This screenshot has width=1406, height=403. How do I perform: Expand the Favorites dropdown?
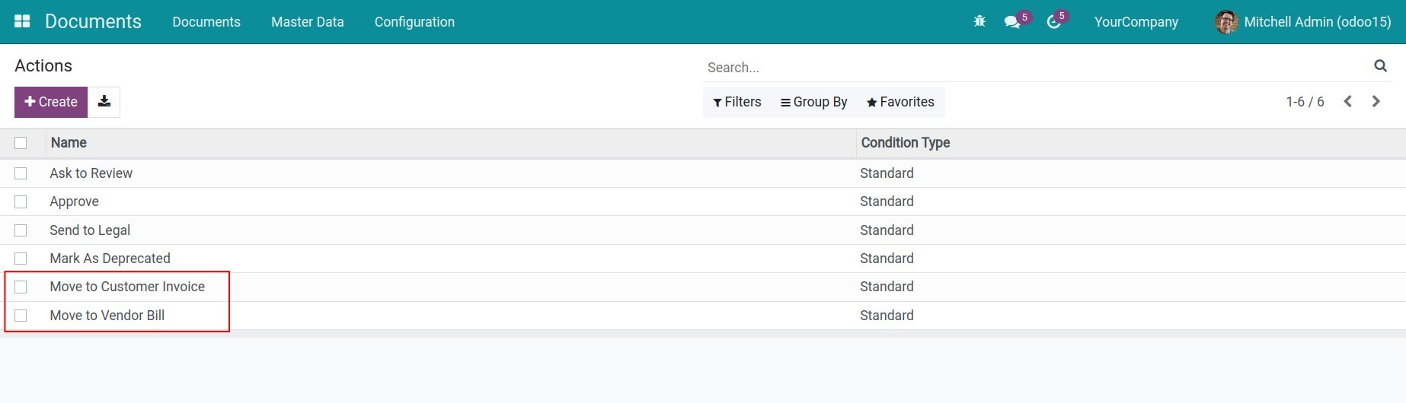(x=900, y=102)
